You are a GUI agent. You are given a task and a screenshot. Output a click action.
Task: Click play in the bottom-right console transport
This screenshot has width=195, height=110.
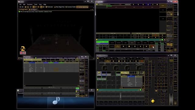(x=130, y=61)
